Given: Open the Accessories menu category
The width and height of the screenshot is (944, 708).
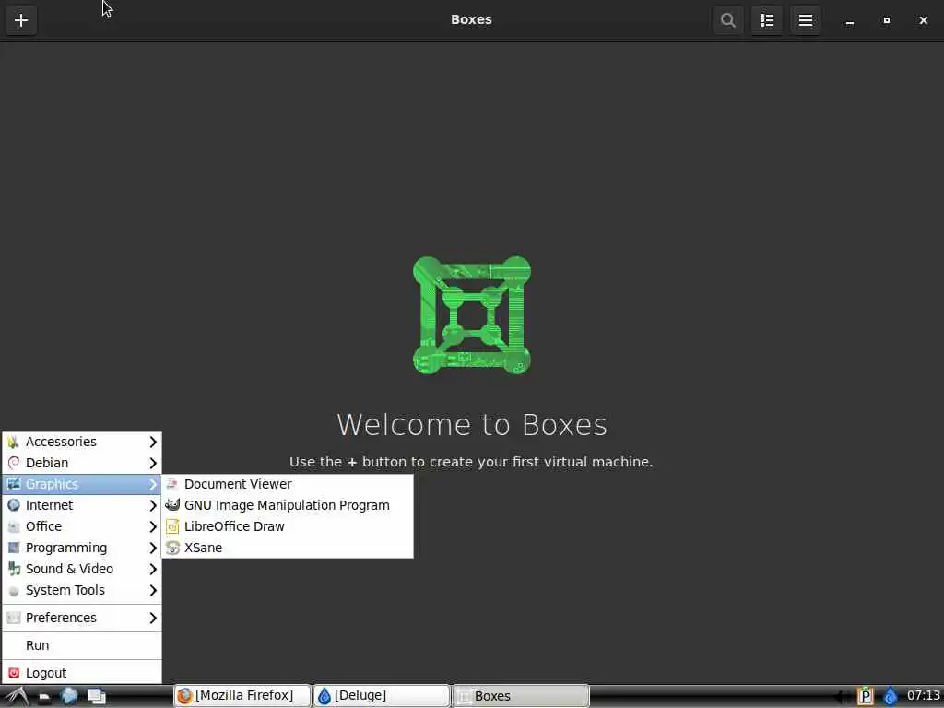Looking at the screenshot, I should (82, 442).
